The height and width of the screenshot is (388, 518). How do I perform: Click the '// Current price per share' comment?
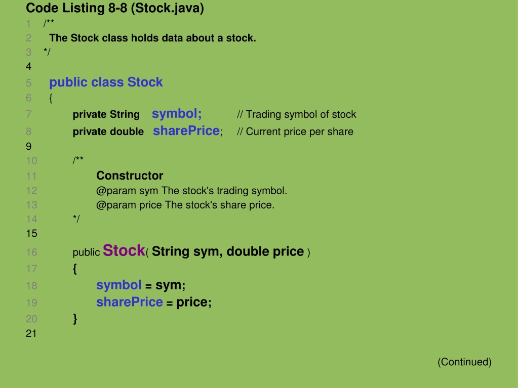click(295, 132)
